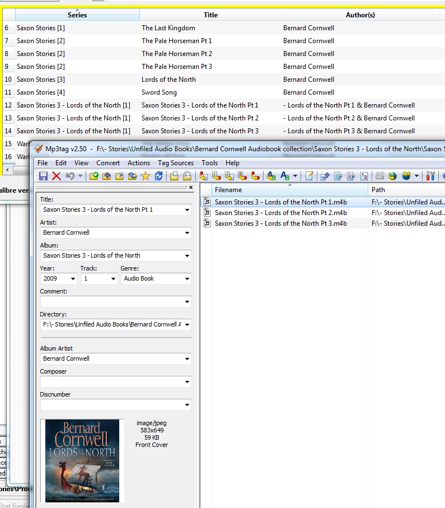Select file Lords of the North Pt 3.m4b

click(281, 223)
